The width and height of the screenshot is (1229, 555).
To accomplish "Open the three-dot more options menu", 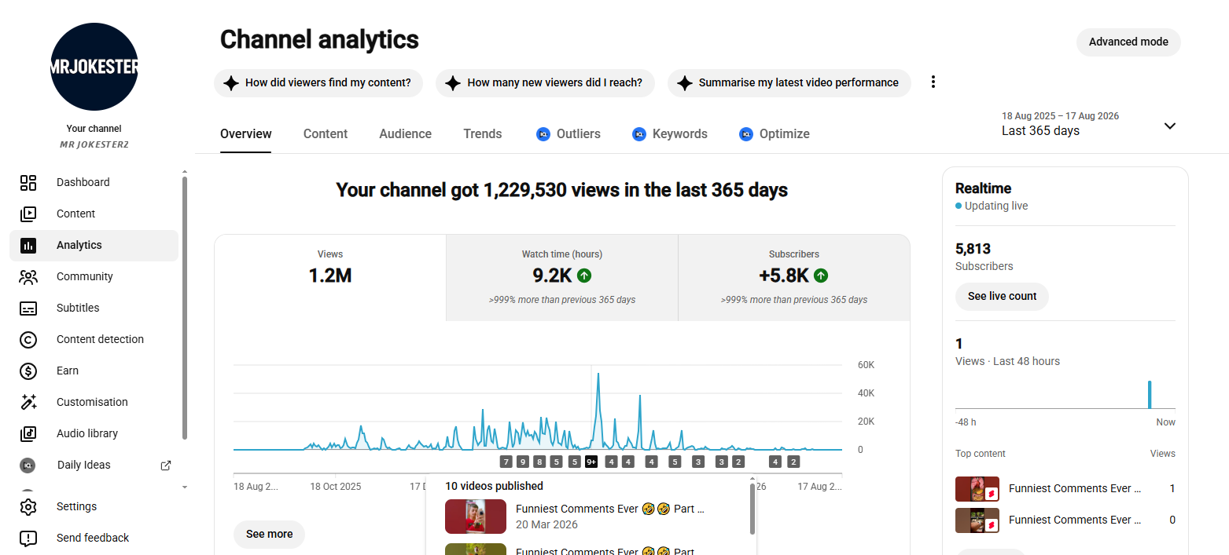I will (933, 82).
